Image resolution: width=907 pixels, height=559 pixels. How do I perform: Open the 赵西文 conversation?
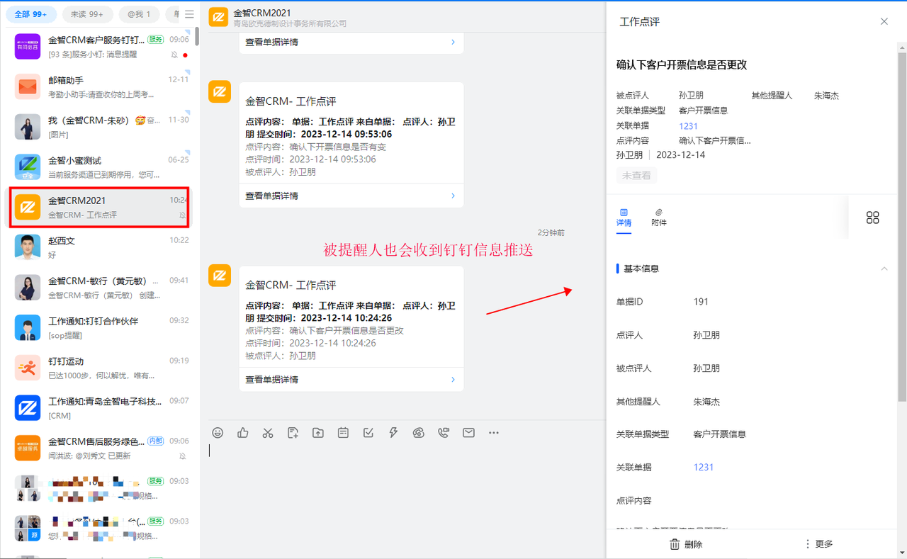(99, 247)
